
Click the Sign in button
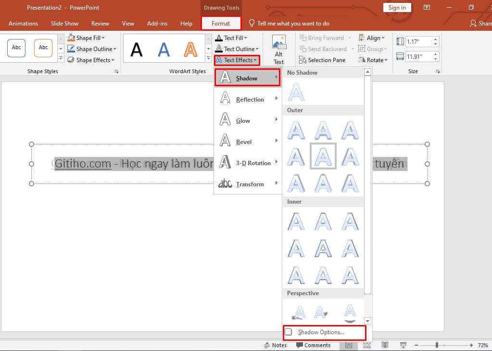[x=397, y=8]
